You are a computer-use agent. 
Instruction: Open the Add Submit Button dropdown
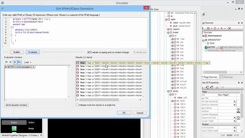click(x=235, y=101)
